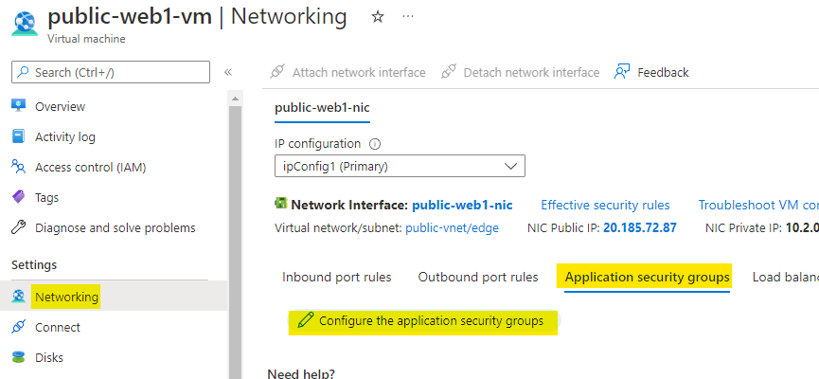
Task: Send Feedback from the toolbar
Action: click(652, 72)
